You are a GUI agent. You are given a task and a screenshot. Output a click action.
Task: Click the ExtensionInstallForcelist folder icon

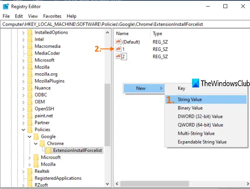pos(48,150)
